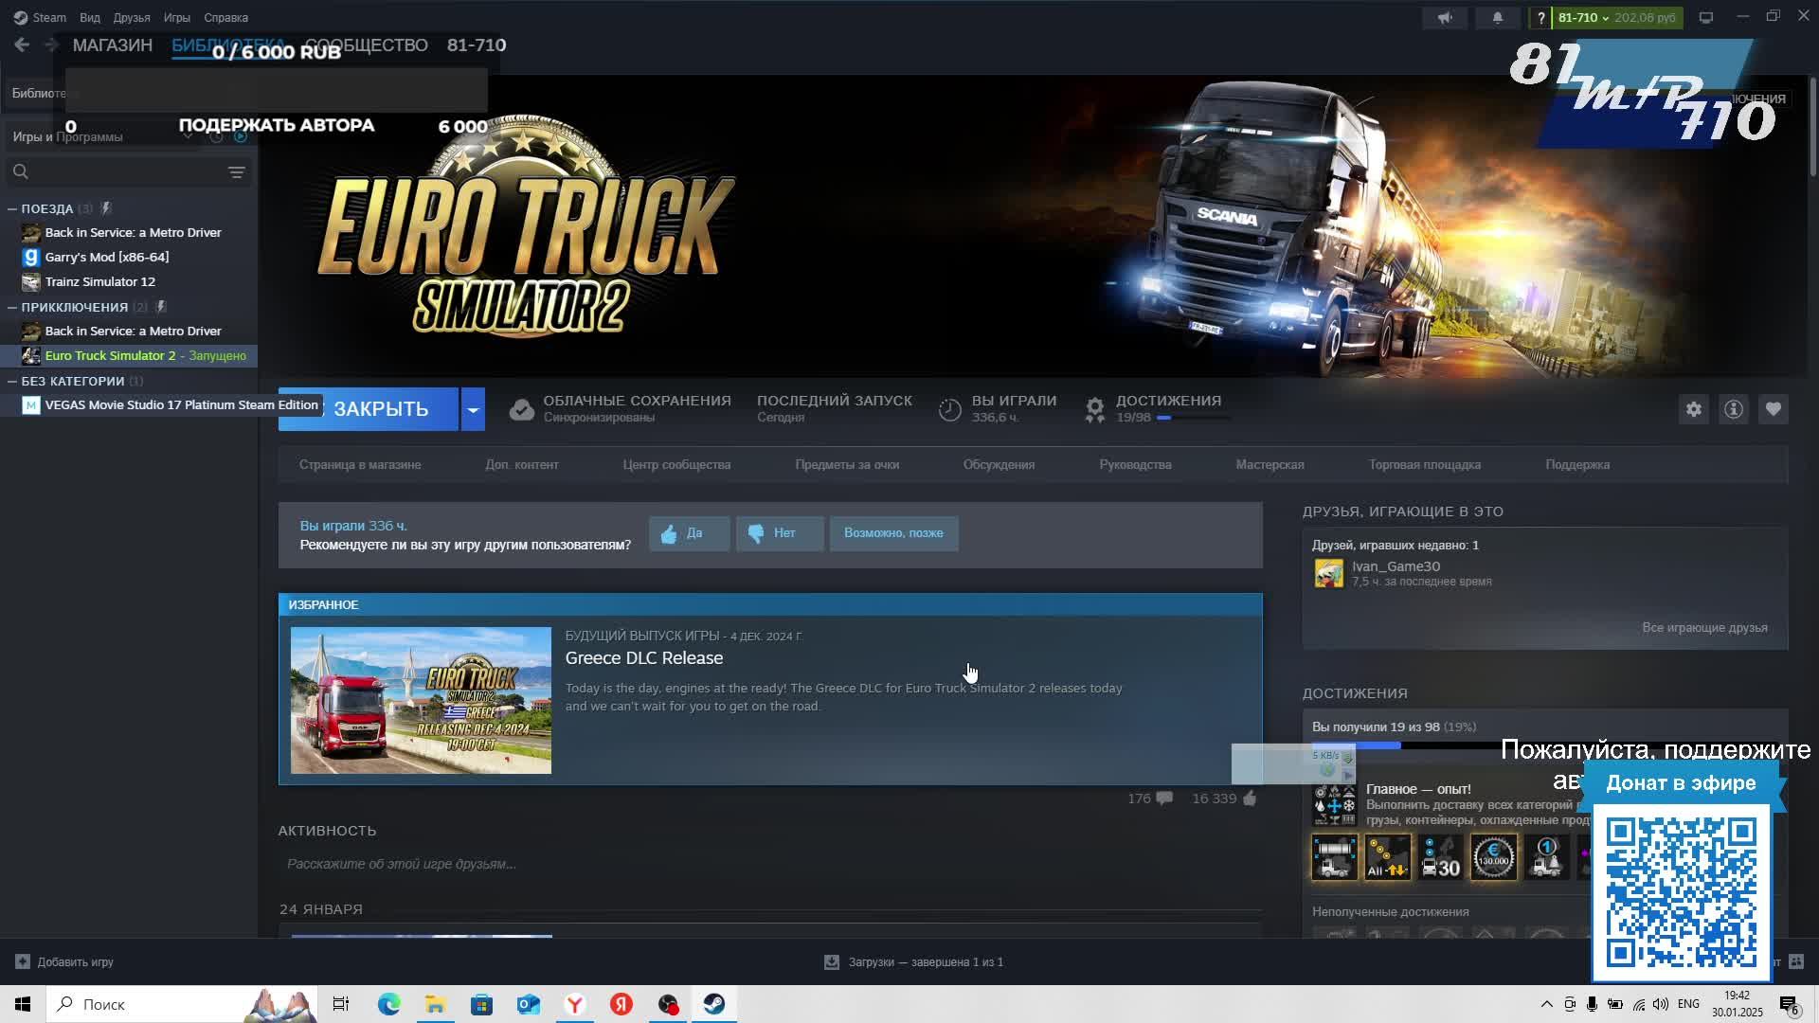
Task: Open Все играющие друзья link
Action: (x=1704, y=627)
